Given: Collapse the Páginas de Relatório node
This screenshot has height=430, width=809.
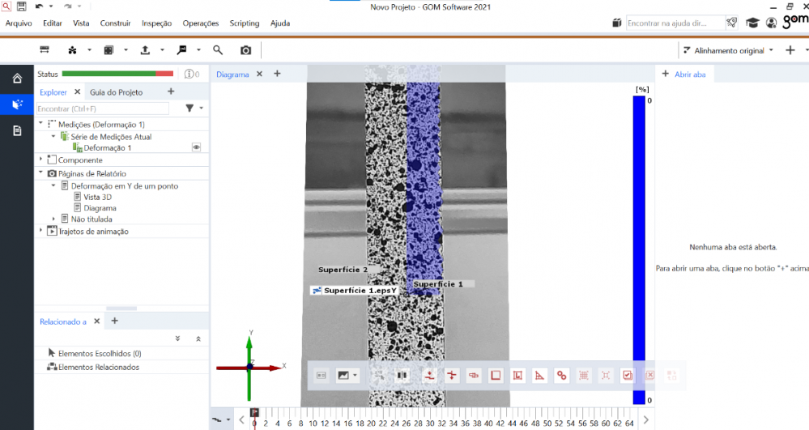Looking at the screenshot, I should click(x=41, y=173).
